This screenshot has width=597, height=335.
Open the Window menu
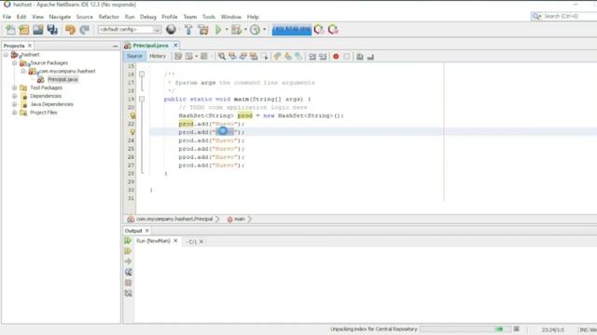coord(230,17)
